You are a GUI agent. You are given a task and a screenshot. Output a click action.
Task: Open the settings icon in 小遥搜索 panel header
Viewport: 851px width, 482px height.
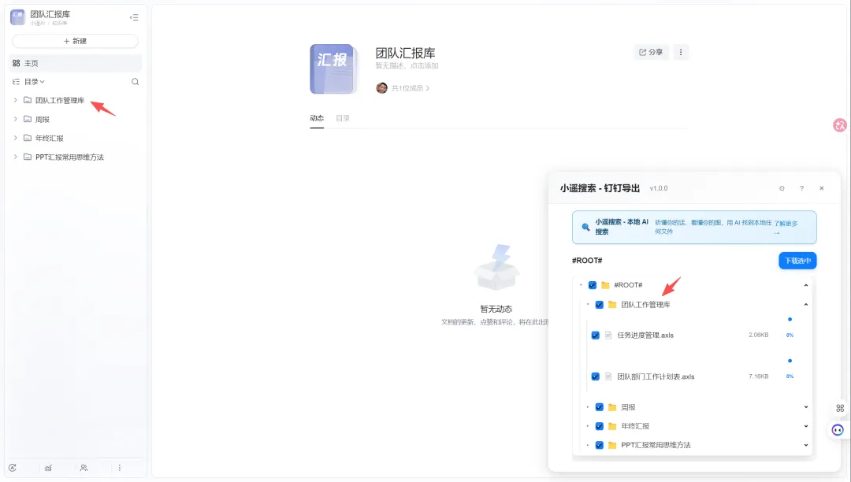tap(782, 189)
